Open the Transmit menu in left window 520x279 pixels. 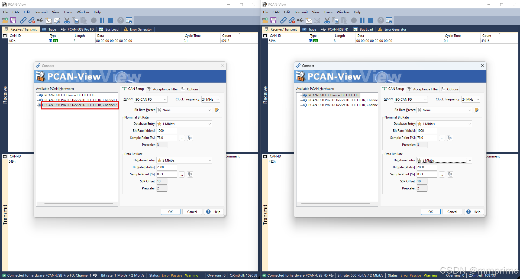point(41,12)
